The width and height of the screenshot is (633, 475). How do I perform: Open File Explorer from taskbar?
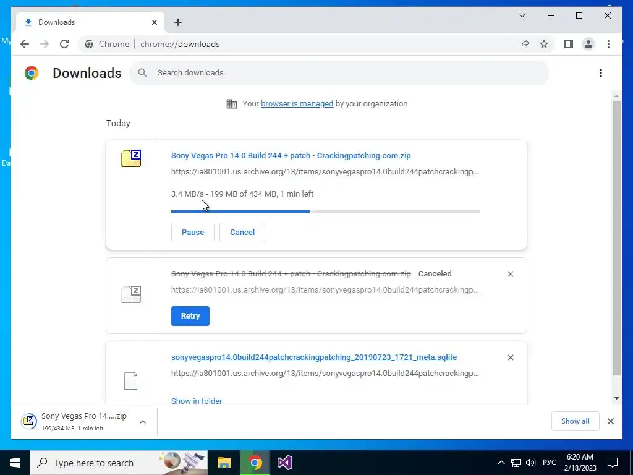pyautogui.click(x=224, y=463)
